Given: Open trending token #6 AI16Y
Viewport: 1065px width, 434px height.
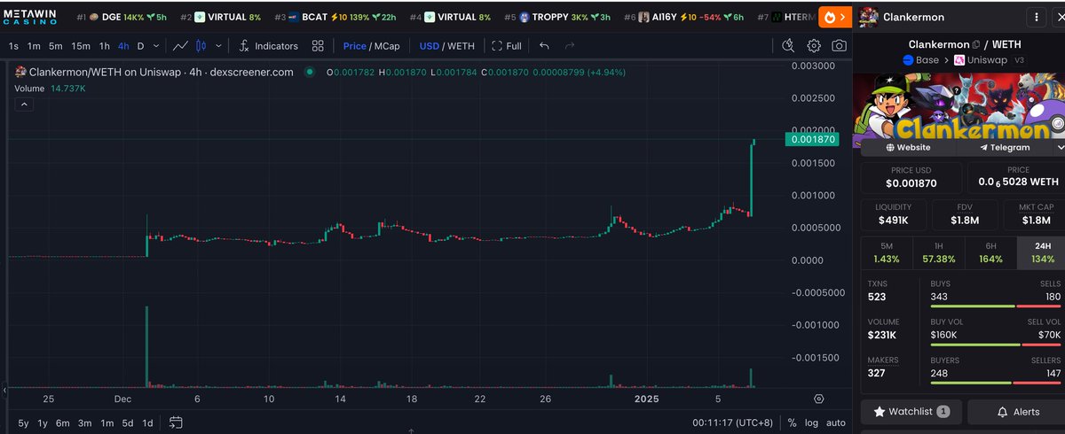Looking at the screenshot, I should click(683, 17).
